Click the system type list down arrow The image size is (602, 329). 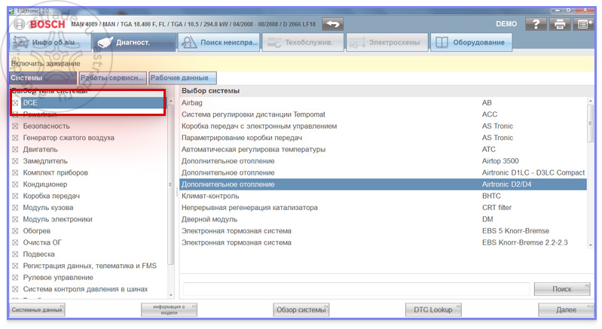pos(171,295)
